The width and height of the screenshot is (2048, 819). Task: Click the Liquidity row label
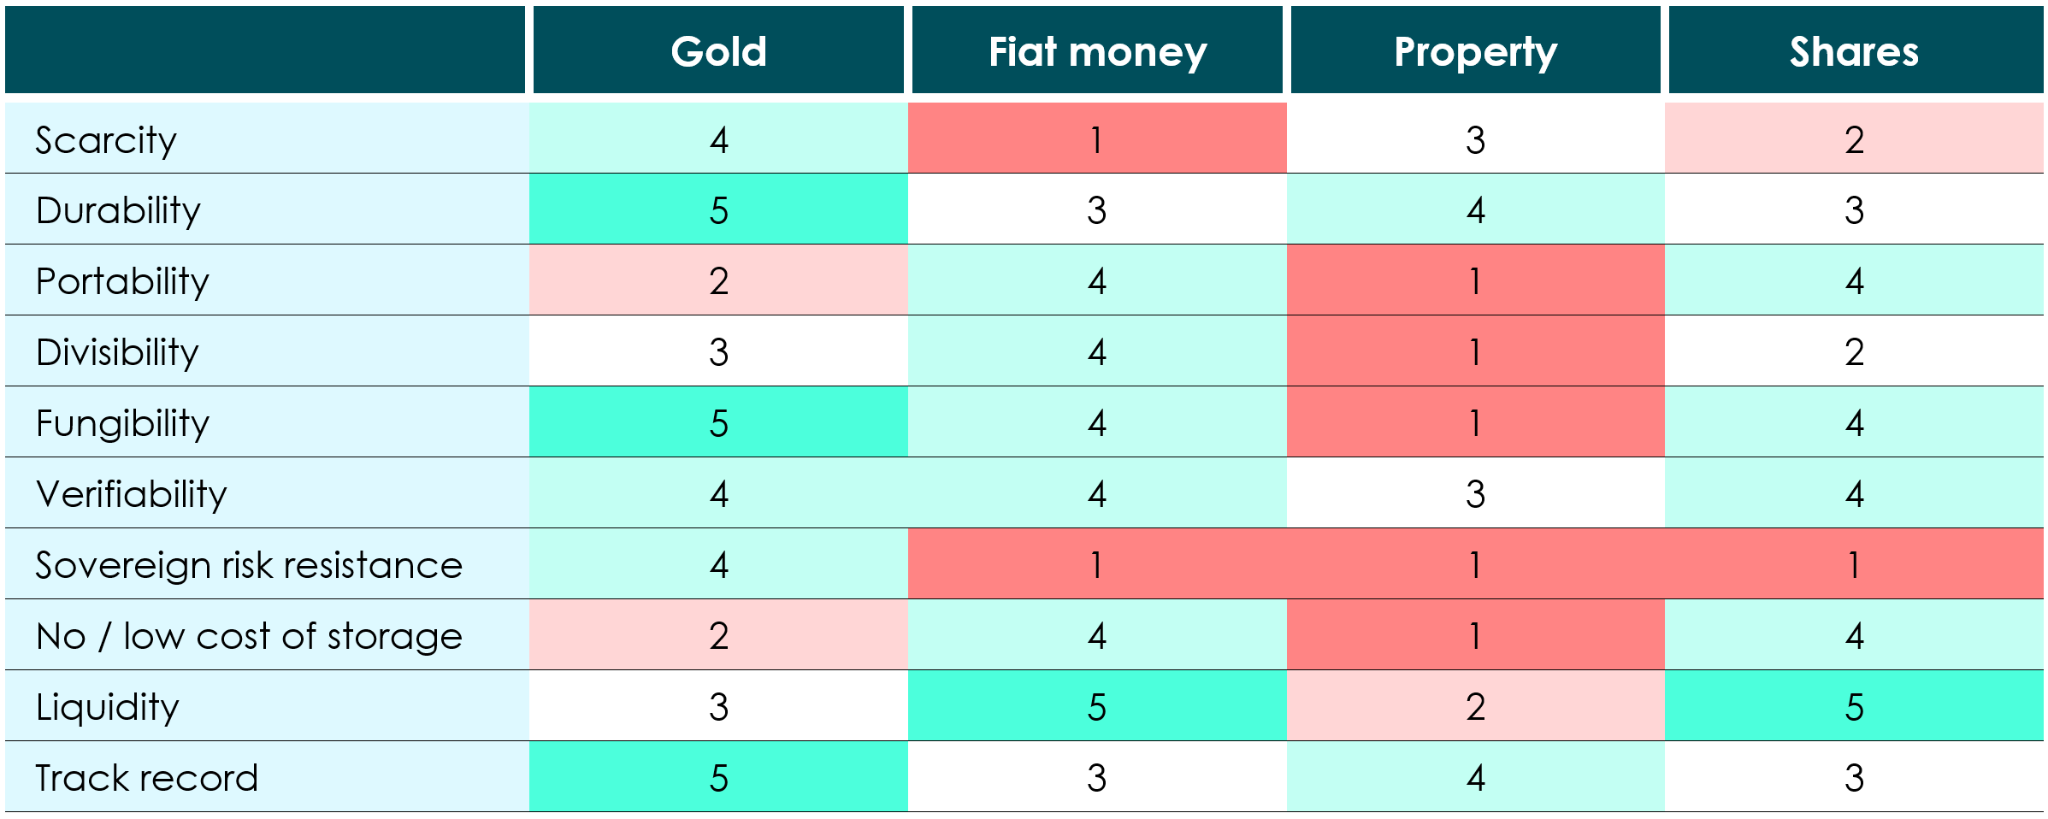(108, 707)
